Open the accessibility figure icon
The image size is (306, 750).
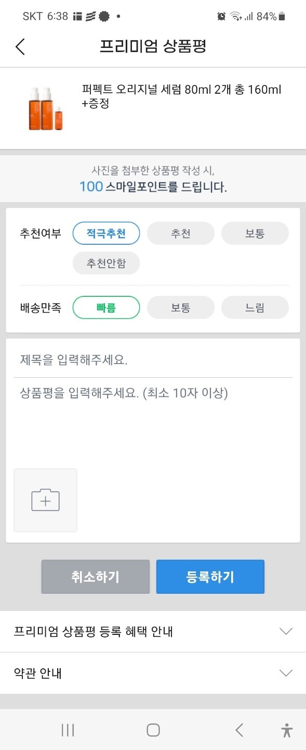(287, 730)
